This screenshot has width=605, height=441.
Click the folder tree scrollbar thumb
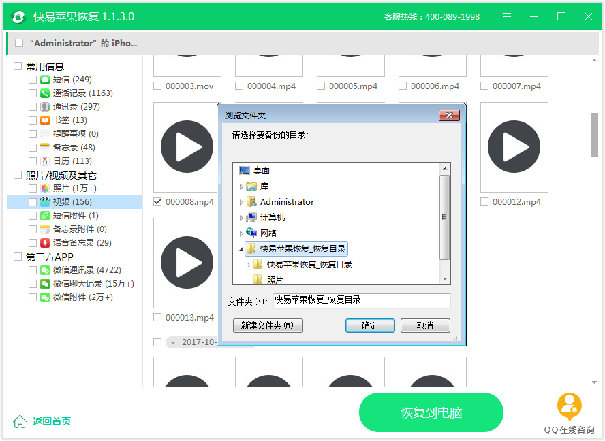(x=445, y=217)
